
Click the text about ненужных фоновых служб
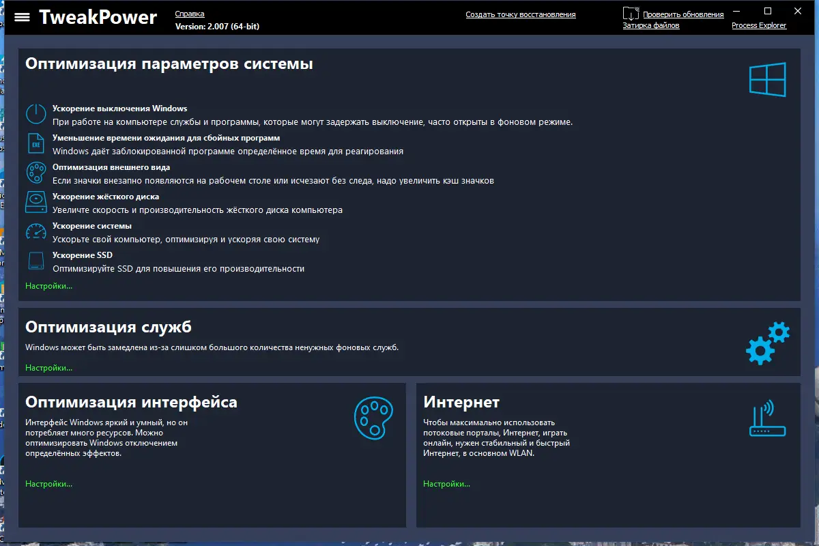click(212, 347)
